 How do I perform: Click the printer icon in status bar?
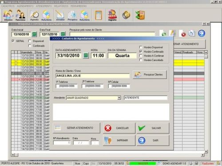[191, 163]
